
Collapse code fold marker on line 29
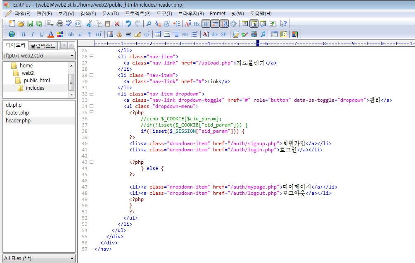tap(91, 75)
